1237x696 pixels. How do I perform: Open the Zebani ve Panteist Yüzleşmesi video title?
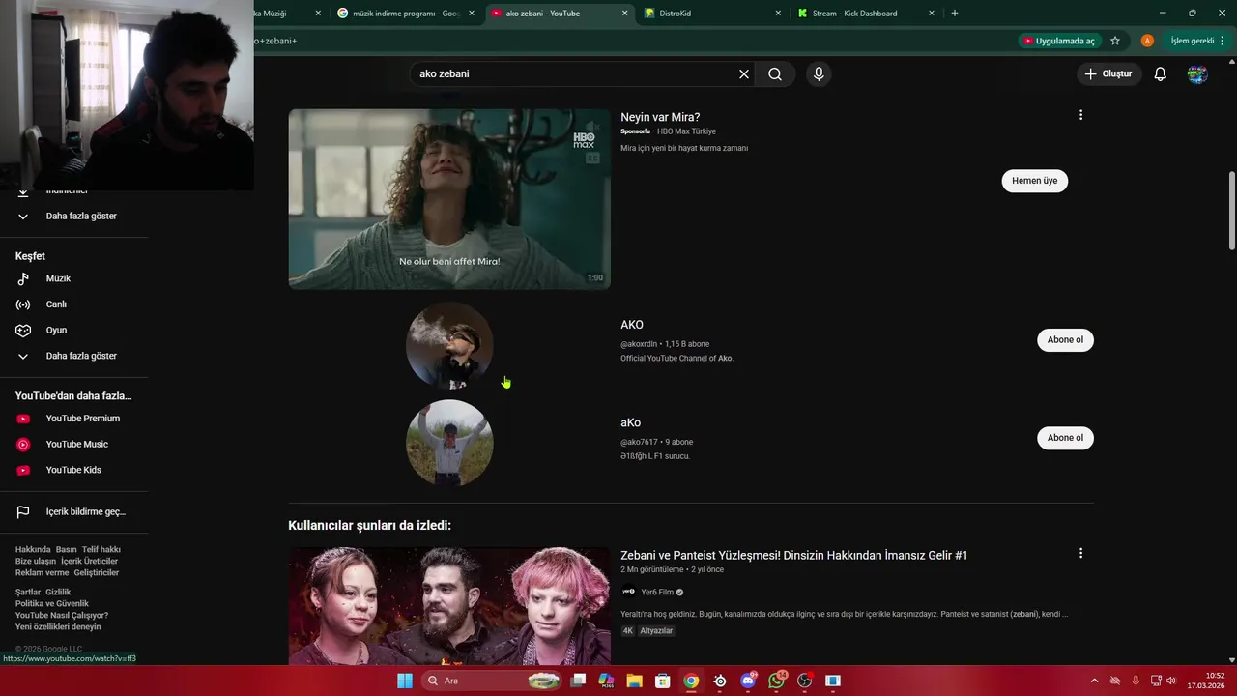793,555
